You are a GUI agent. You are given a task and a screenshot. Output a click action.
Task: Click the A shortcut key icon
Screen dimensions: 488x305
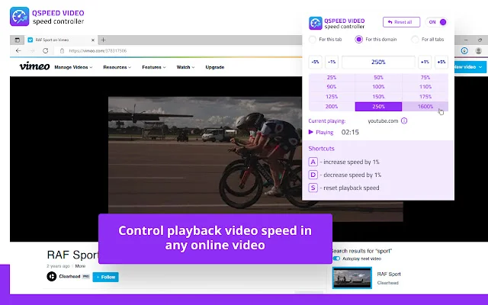[x=313, y=162]
